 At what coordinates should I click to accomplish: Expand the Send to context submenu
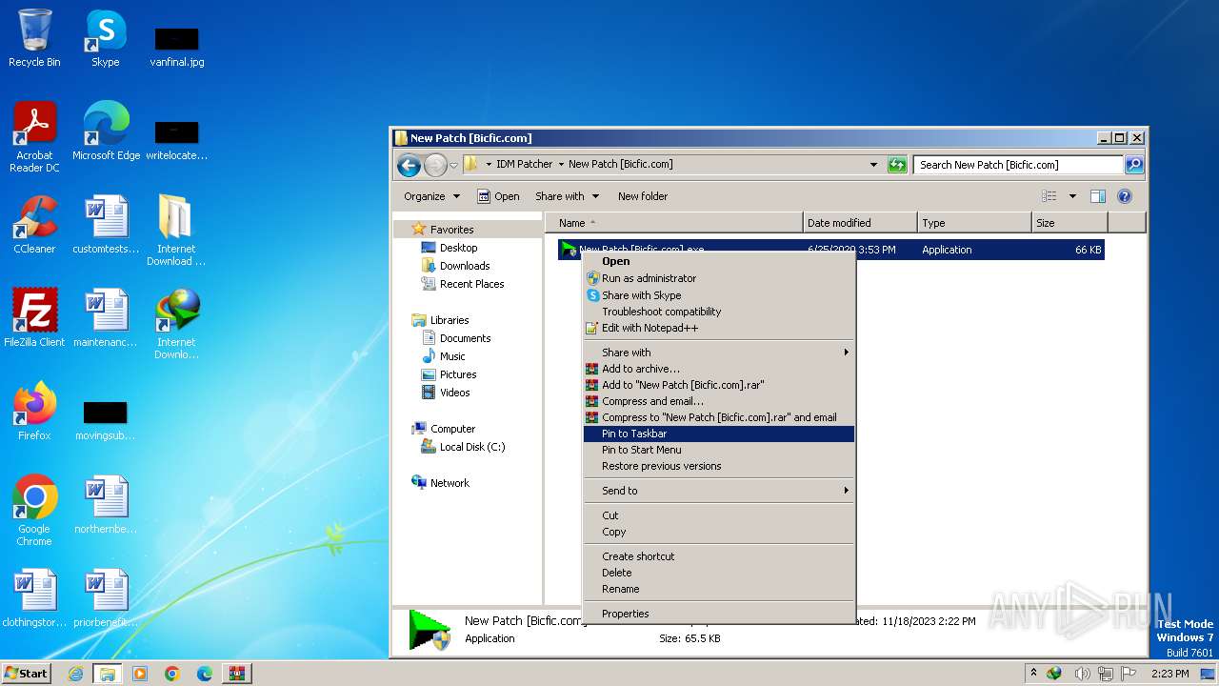718,491
